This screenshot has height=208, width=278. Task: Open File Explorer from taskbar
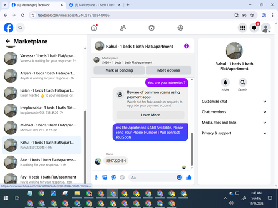pos(77,194)
